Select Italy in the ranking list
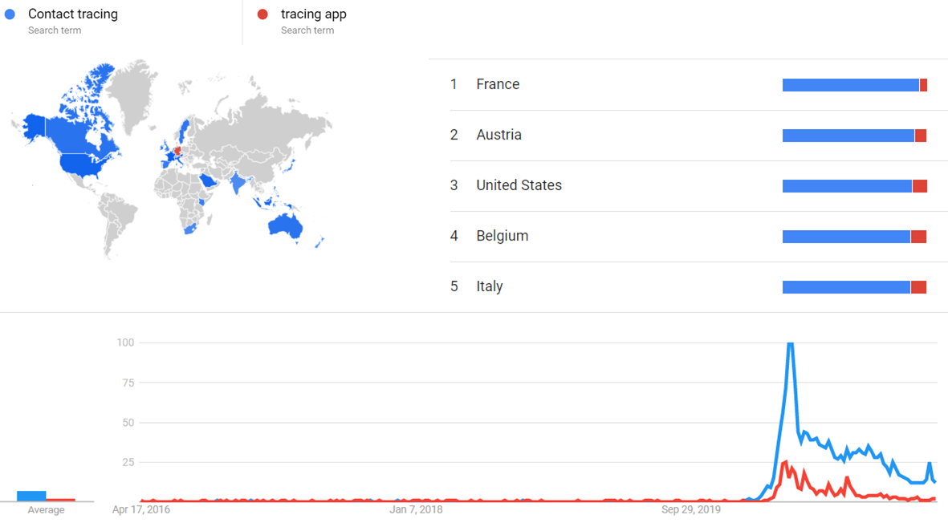The width and height of the screenshot is (948, 527). pyautogui.click(x=489, y=286)
